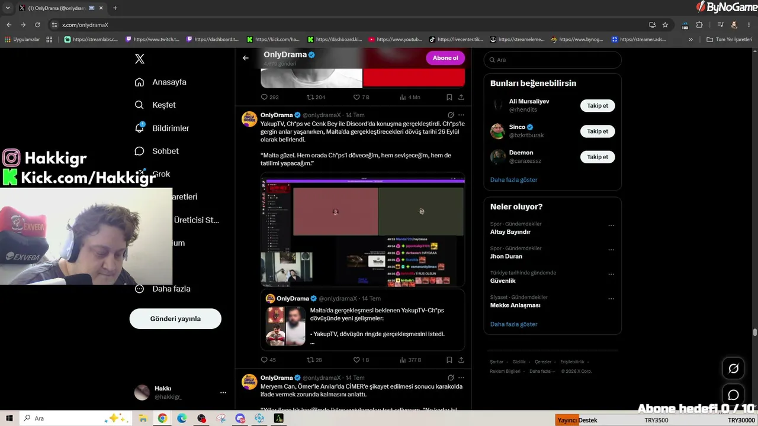
Task: Open the Windows Start menu
Action: pos(9,418)
